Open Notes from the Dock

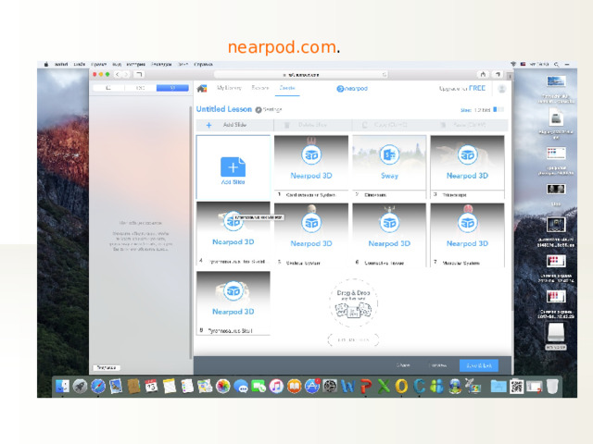170,387
